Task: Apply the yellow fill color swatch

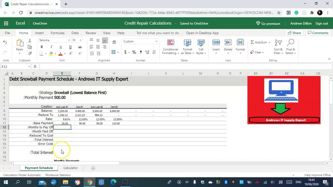Action: coord(51,54)
